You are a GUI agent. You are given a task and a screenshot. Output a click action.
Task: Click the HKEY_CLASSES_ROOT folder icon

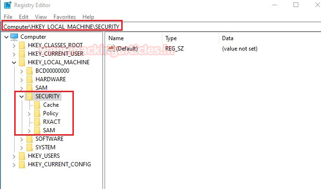tap(22, 45)
